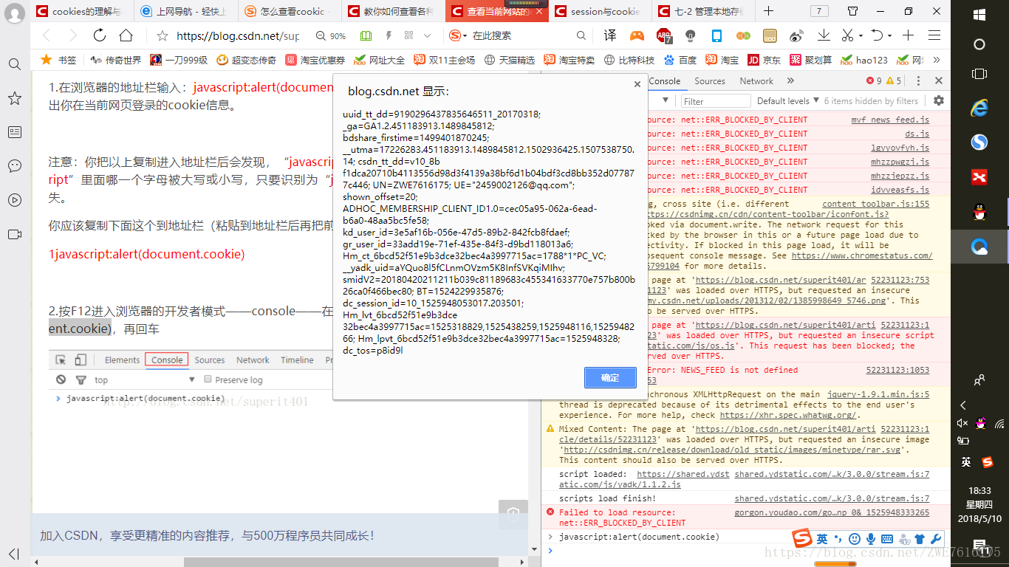Click the Weibo icon in the toolbar
Screen dimensions: 1009x567
(796, 35)
